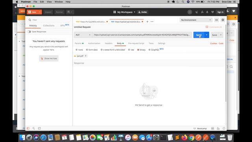
Task: Open the Pre-request Script tab
Action: coord(136,43)
